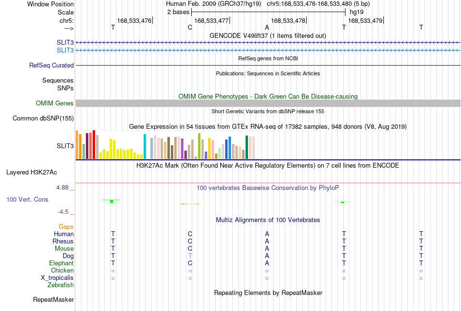461x311 pixels.
Task: Open the RefSeq Curated track label
Action: click(x=51, y=66)
